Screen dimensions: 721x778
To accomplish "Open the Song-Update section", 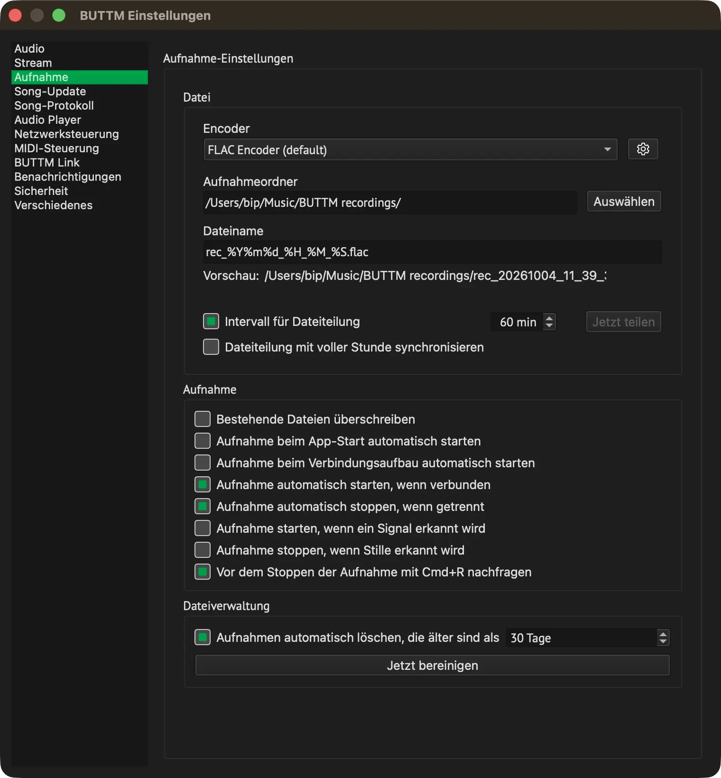I will tap(80, 91).
